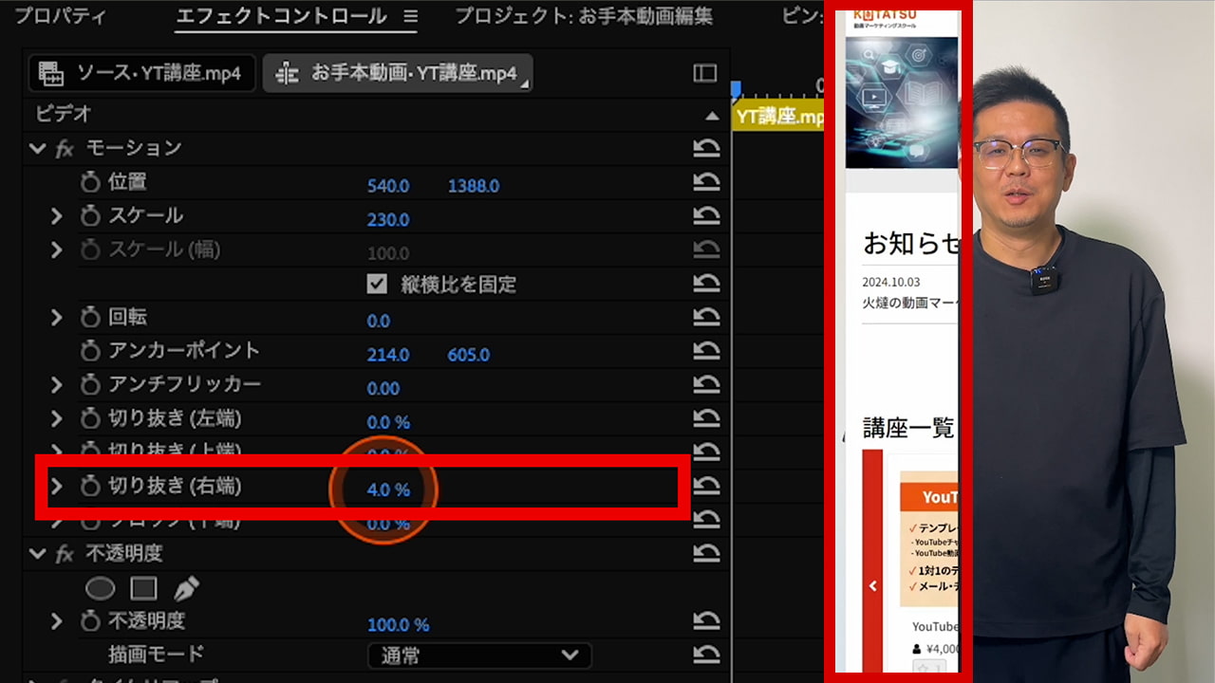Click the show/hide timeline view icon
1215x683 pixels.
pyautogui.click(x=705, y=73)
